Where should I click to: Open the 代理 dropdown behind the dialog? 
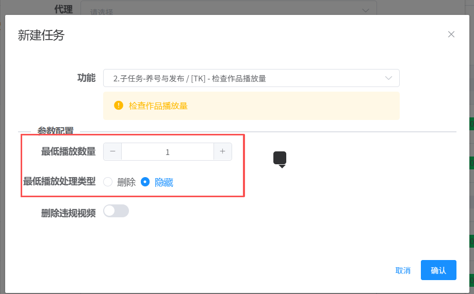click(x=227, y=10)
